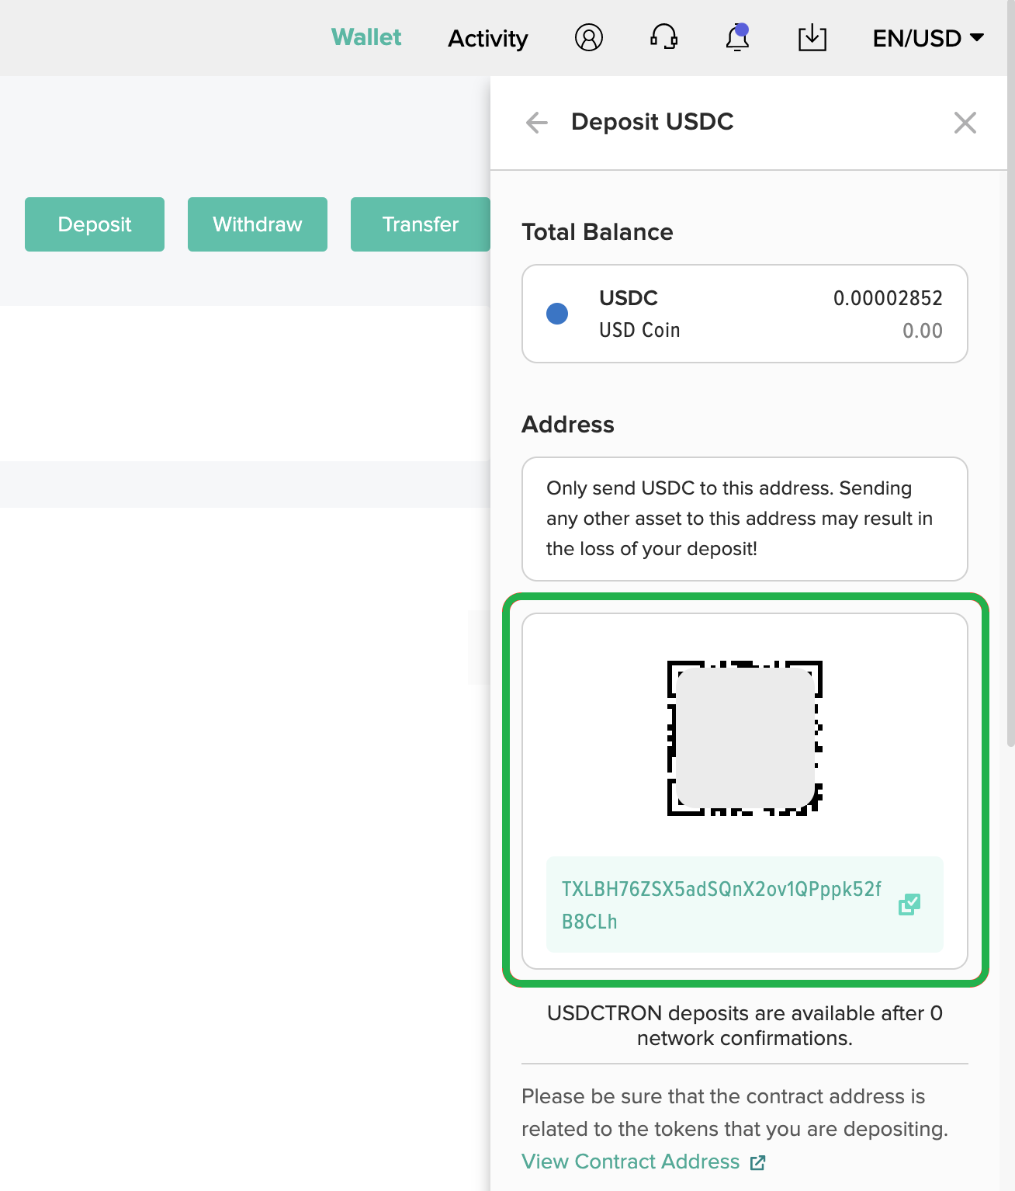Switch to the Wallet tab
Screen dimensions: 1015x1191
[x=366, y=37]
